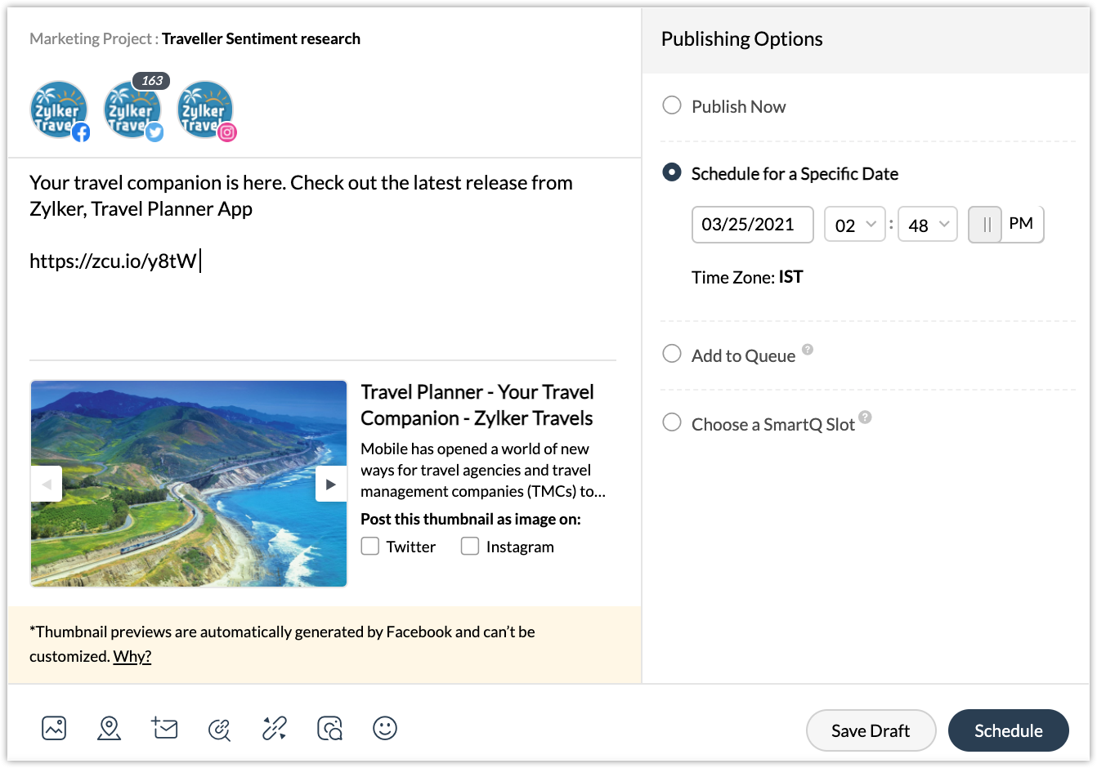The height and width of the screenshot is (768, 1097).
Task: Open the image attach icon
Action: click(54, 728)
